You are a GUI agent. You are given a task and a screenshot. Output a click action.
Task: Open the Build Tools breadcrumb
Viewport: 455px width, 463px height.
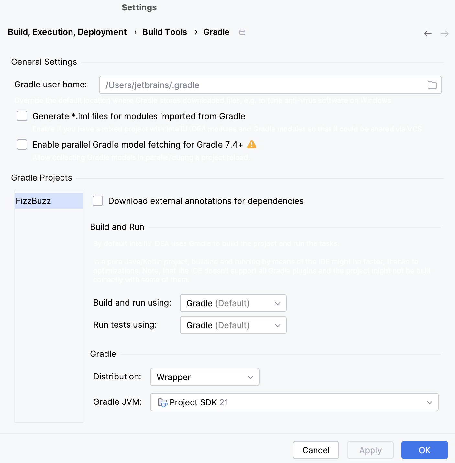pyautogui.click(x=165, y=32)
